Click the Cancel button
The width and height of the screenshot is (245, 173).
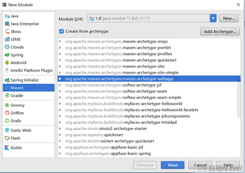(200, 165)
